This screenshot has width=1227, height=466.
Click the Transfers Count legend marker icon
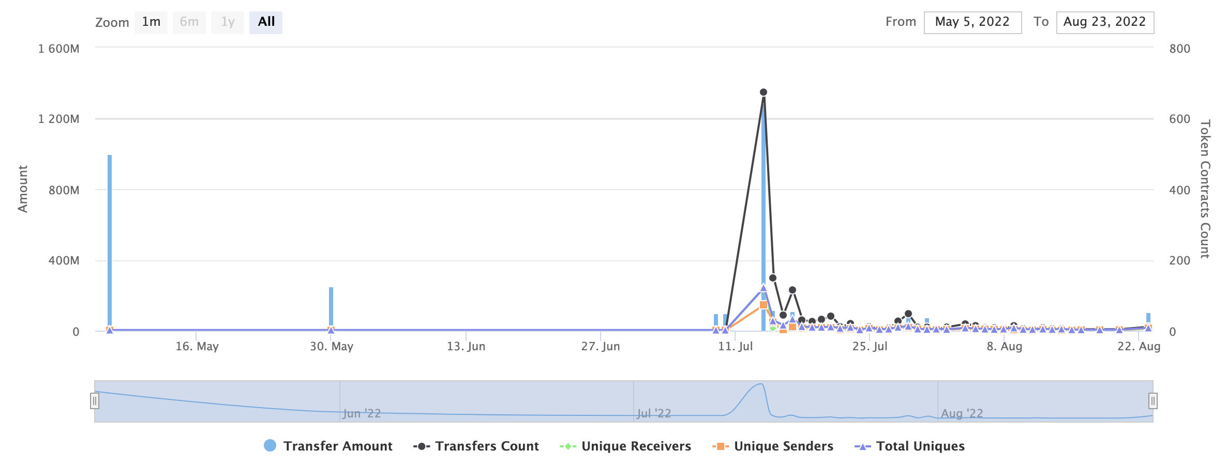pyautogui.click(x=422, y=446)
